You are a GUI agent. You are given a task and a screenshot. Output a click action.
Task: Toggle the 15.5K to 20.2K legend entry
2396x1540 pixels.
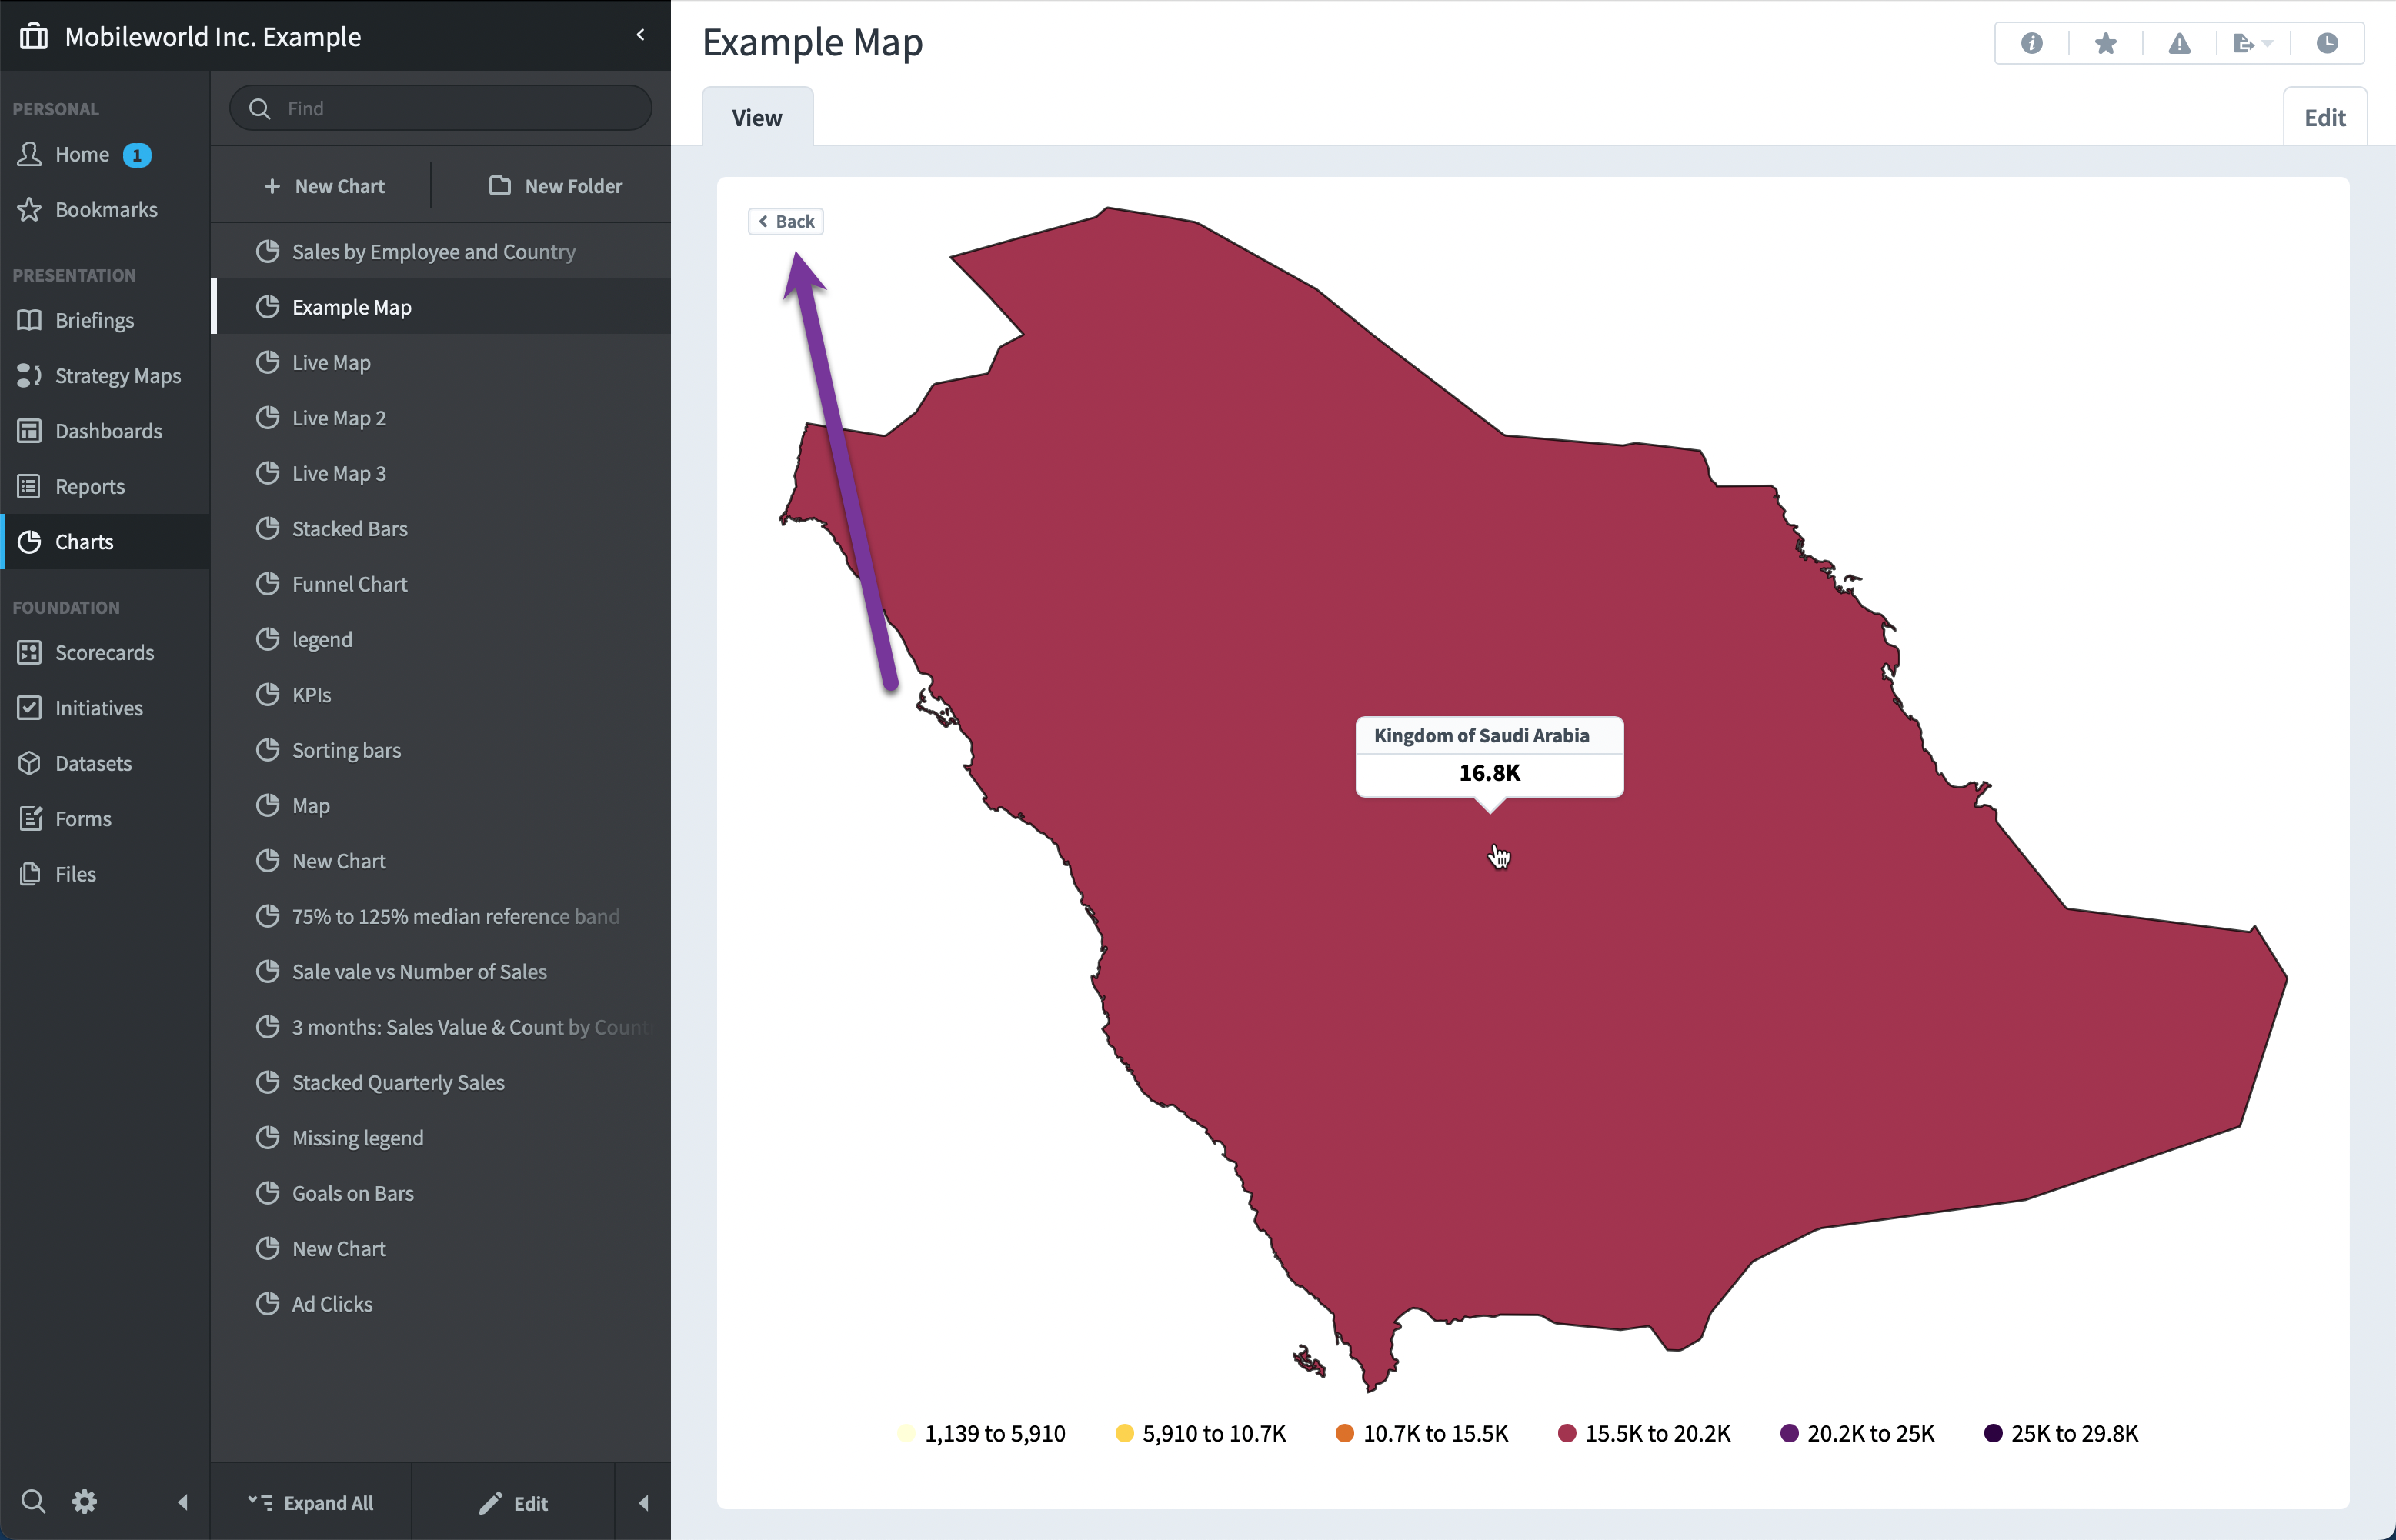pyautogui.click(x=1644, y=1433)
